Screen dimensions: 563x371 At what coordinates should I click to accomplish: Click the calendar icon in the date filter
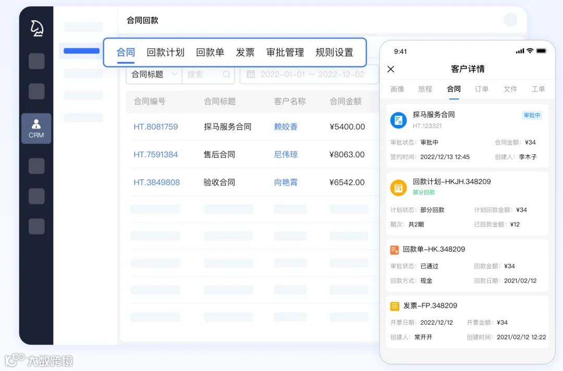coord(251,74)
